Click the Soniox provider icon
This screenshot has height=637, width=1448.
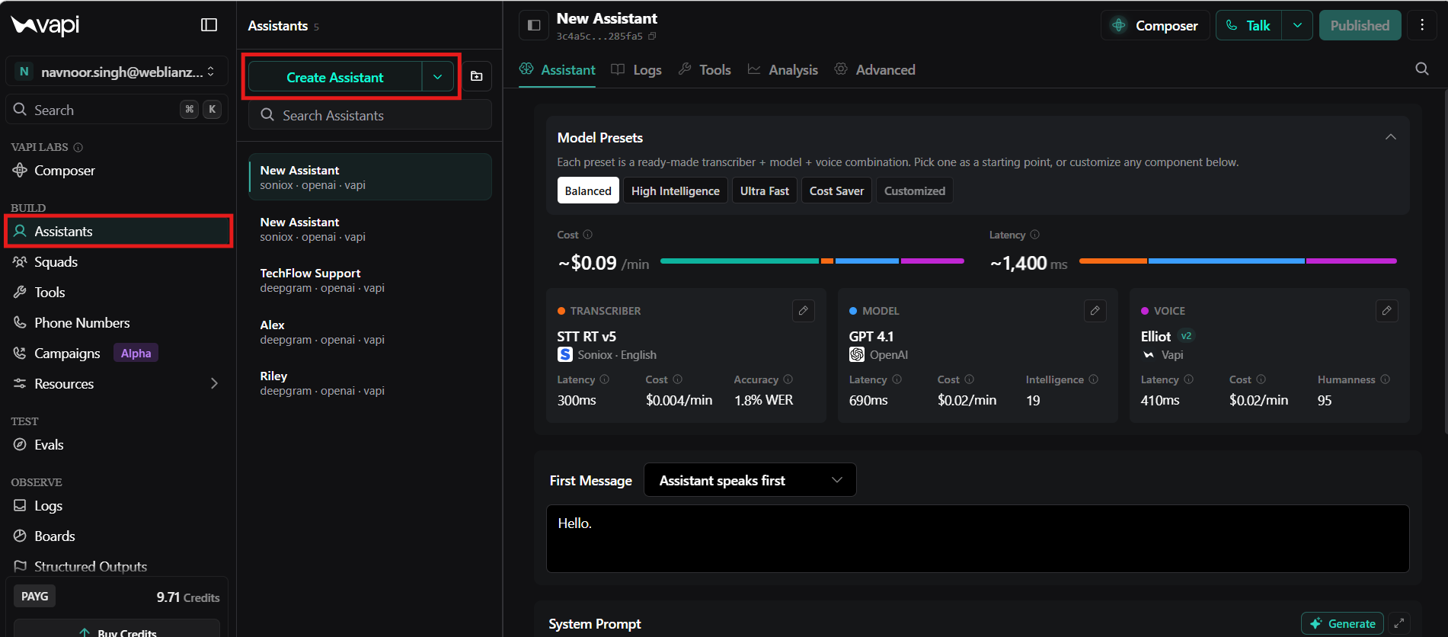[x=564, y=354]
